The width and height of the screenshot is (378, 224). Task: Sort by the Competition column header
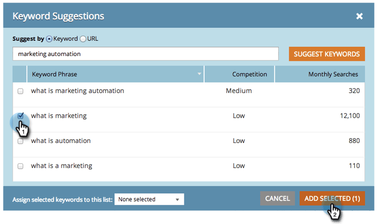click(249, 74)
